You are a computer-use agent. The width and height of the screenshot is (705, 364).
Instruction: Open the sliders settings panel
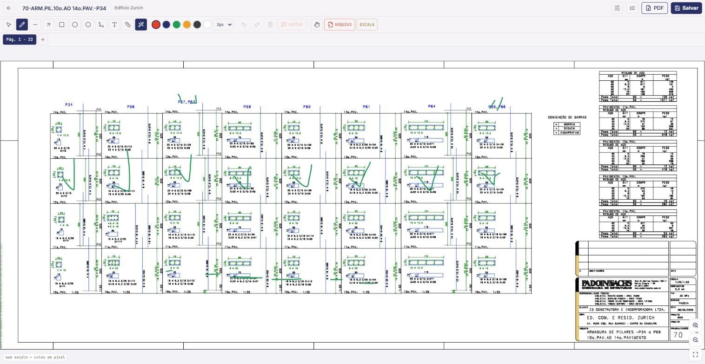[x=617, y=8]
